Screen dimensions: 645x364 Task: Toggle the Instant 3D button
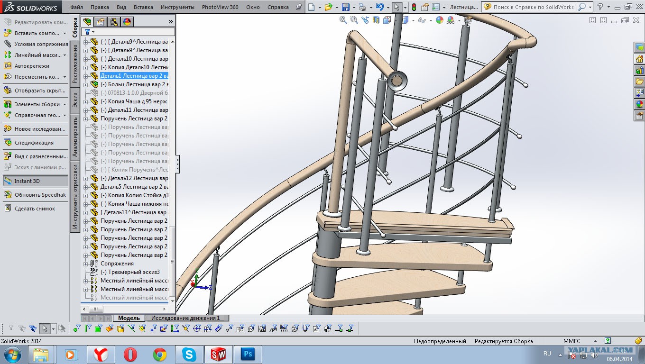tap(27, 181)
